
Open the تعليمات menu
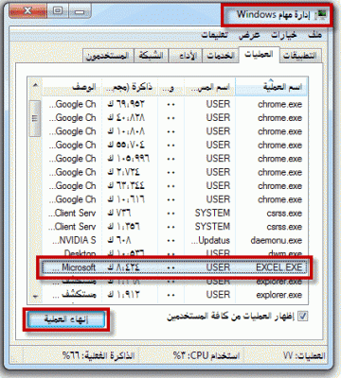[x=214, y=35]
